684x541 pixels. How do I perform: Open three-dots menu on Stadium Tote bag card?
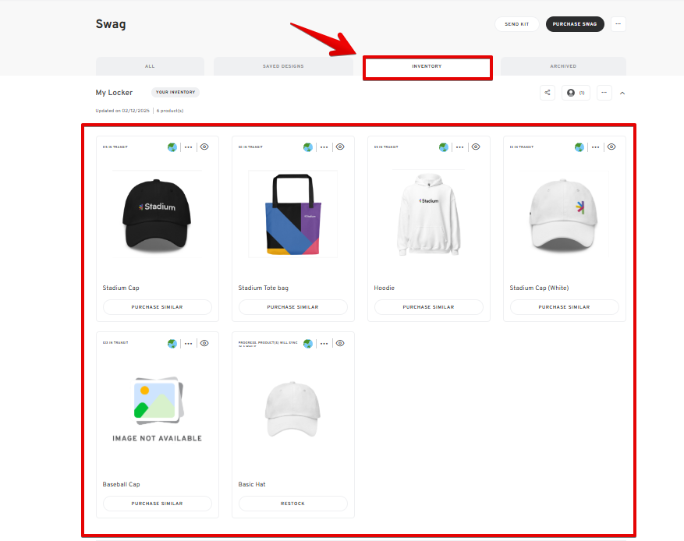pos(324,147)
